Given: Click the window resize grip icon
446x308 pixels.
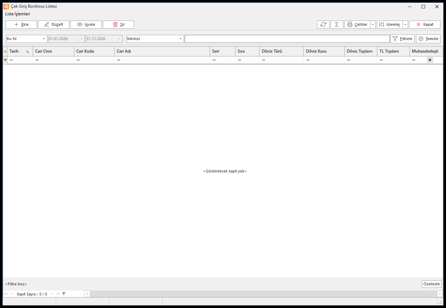Looking at the screenshot, I should tap(440, 302).
